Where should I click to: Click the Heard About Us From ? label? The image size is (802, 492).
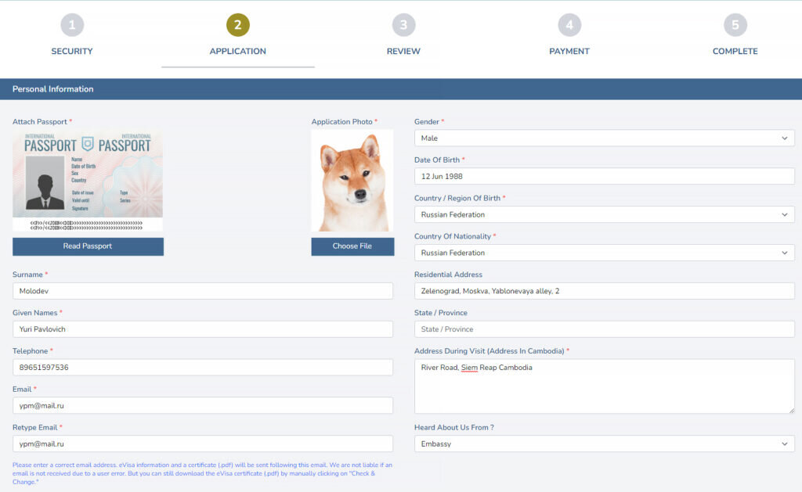pyautogui.click(x=454, y=428)
